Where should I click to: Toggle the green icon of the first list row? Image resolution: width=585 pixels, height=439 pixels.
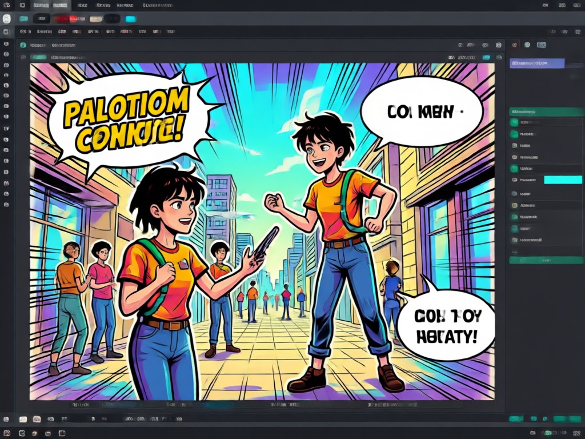pos(515,122)
